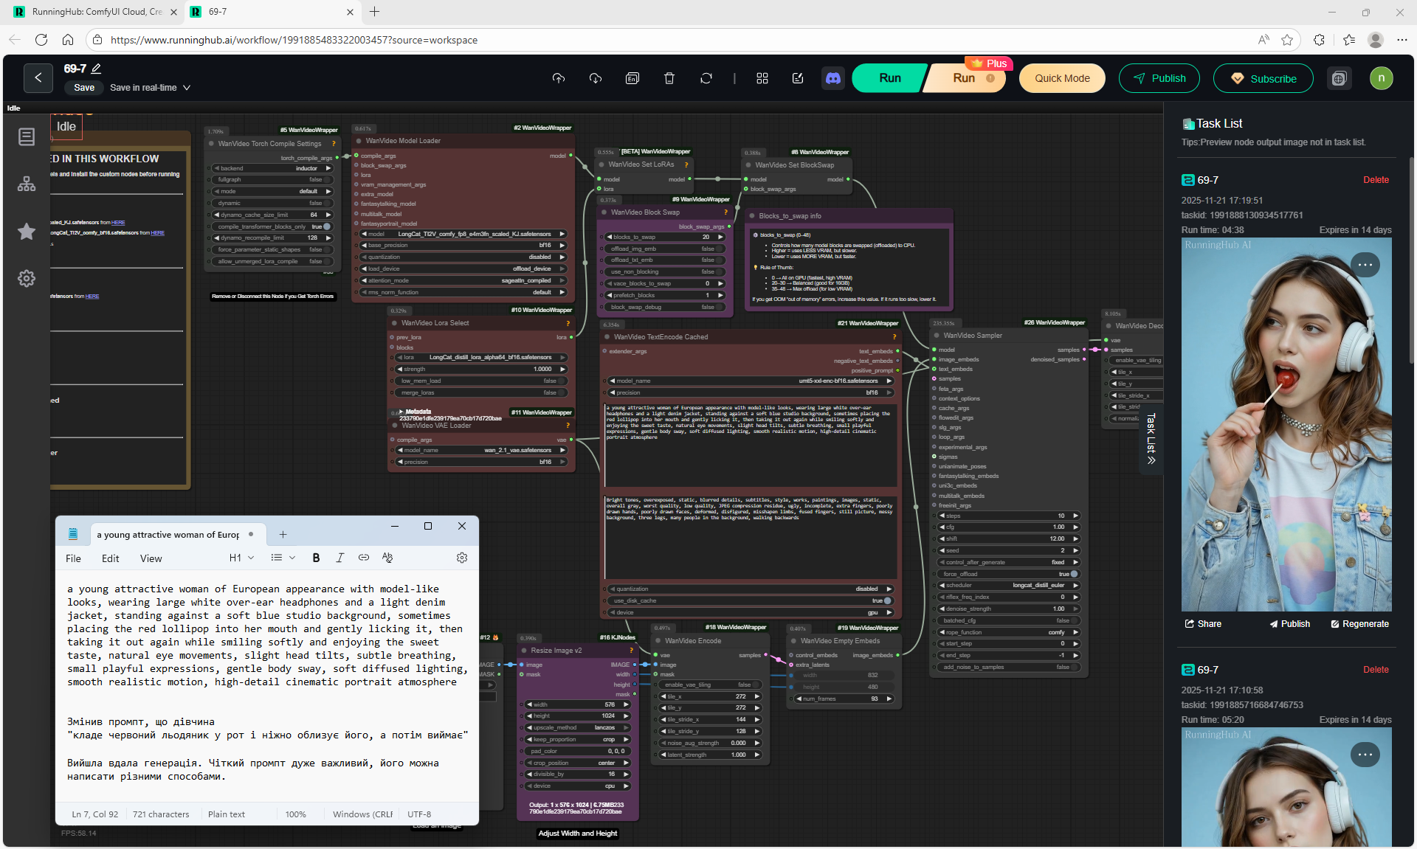This screenshot has width=1417, height=849.
Task: Click the first task preview image thumbnail
Action: tap(1286, 424)
